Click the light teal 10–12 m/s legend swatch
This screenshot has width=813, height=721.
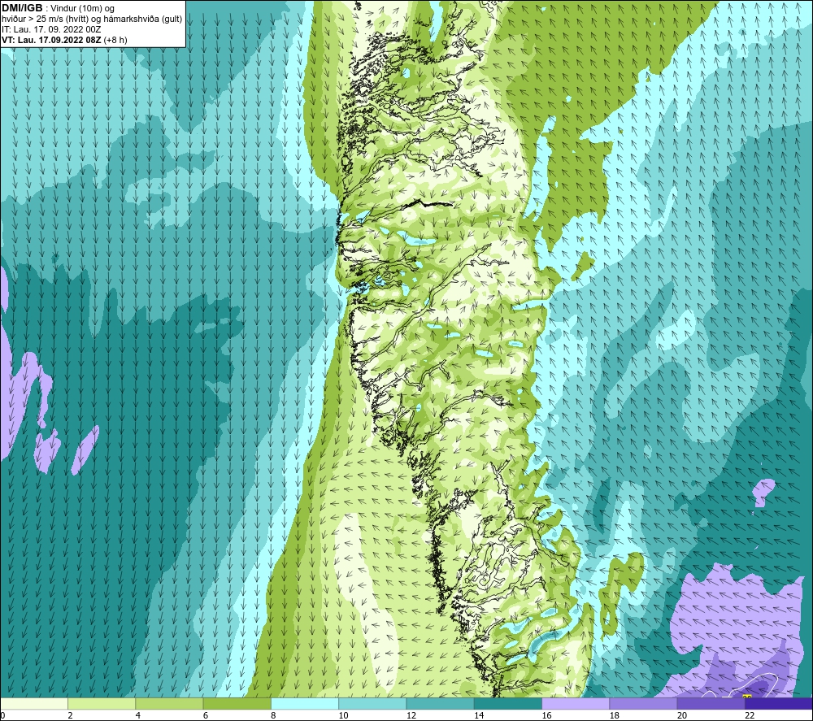[372, 703]
